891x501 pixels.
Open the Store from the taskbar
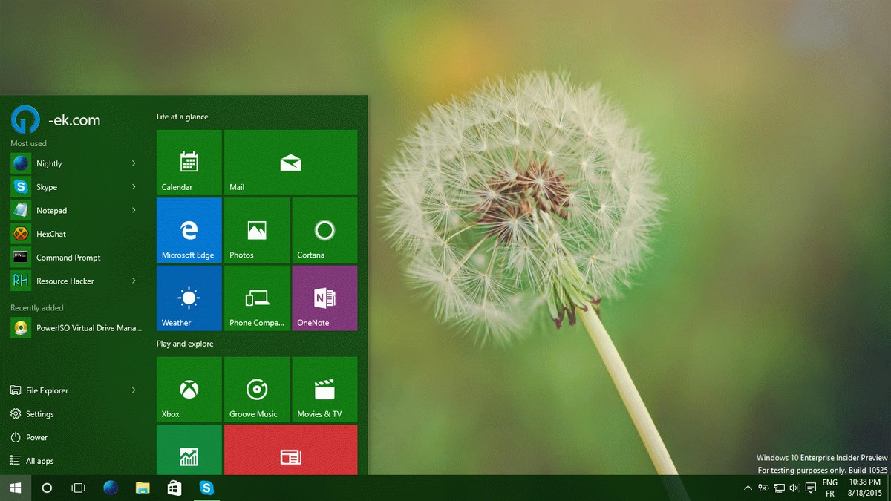click(174, 488)
